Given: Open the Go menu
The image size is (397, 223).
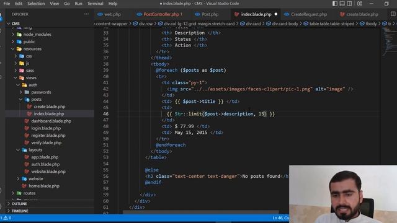Looking at the screenshot, I should [x=66, y=4].
